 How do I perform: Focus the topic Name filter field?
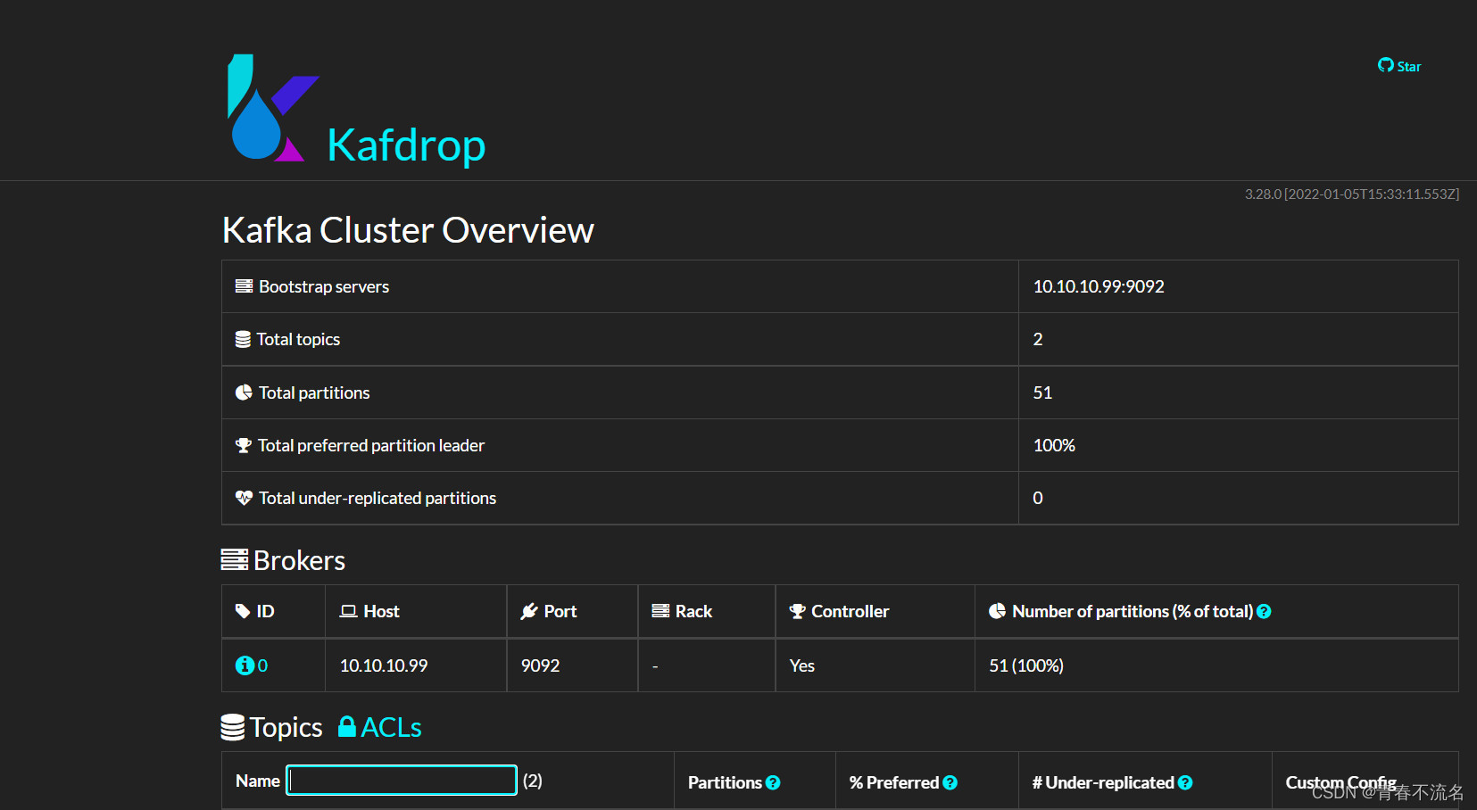point(402,780)
